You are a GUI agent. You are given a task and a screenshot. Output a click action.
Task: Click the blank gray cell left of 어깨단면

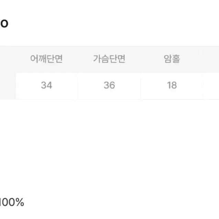click(8, 59)
